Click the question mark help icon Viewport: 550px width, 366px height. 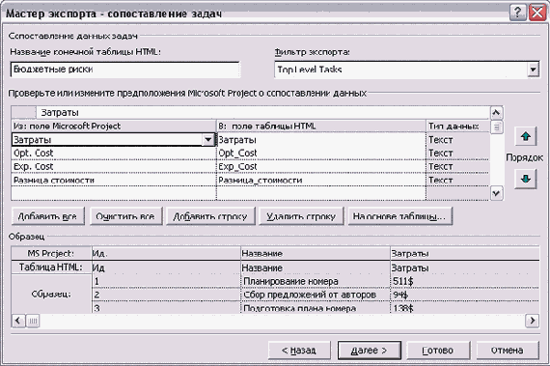pos(517,13)
